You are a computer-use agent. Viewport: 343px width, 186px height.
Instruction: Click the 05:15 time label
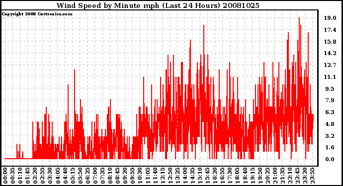[73, 176]
